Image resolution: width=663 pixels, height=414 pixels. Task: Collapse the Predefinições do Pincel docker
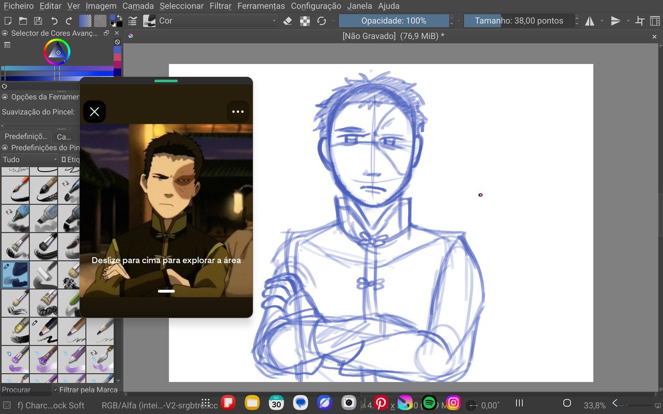5,147
